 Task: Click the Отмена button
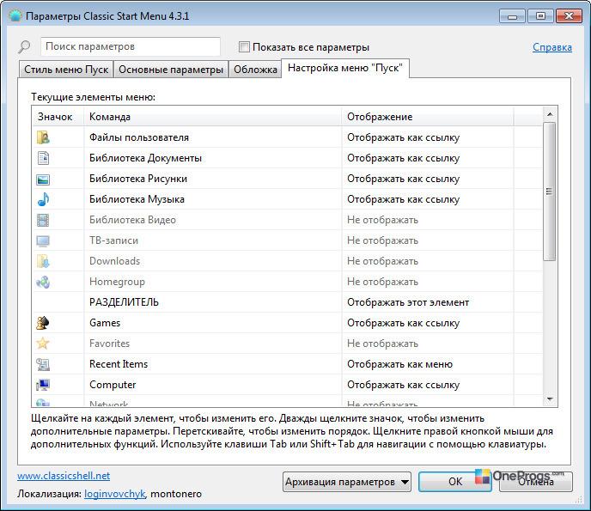tap(536, 482)
